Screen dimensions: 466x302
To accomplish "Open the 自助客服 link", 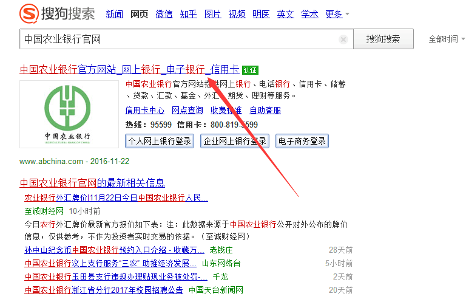I will point(265,111).
